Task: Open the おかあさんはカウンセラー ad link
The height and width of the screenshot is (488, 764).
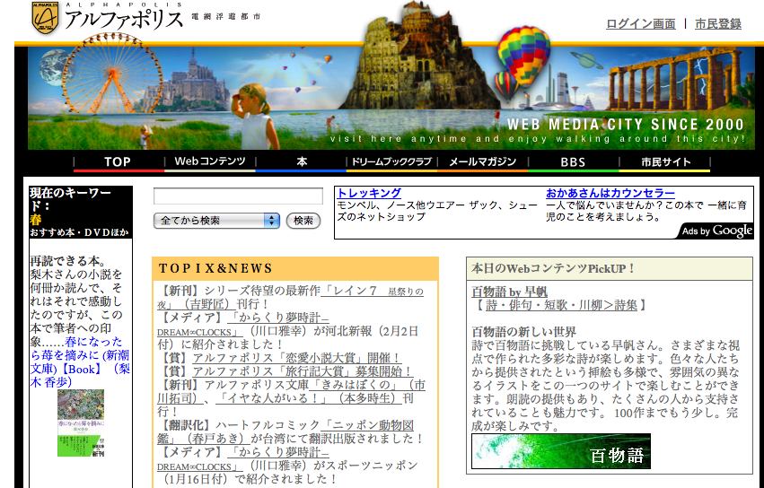Action: [610, 193]
